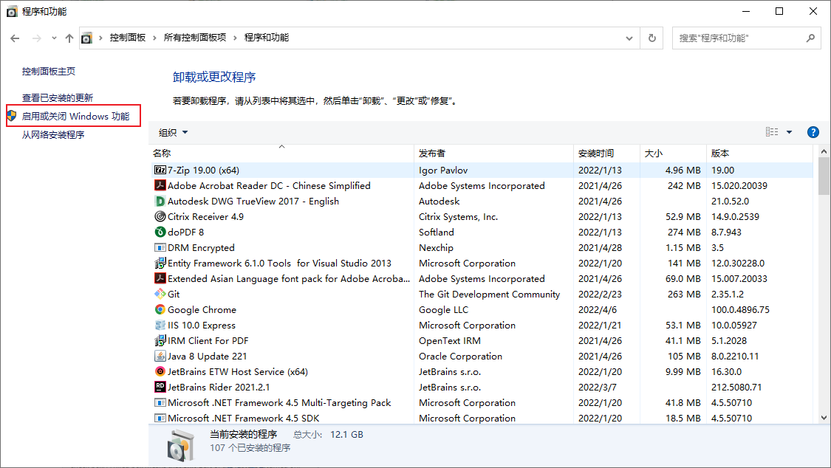Click the JetBrains Rider icon
Viewport: 831px width, 468px height.
click(x=160, y=387)
